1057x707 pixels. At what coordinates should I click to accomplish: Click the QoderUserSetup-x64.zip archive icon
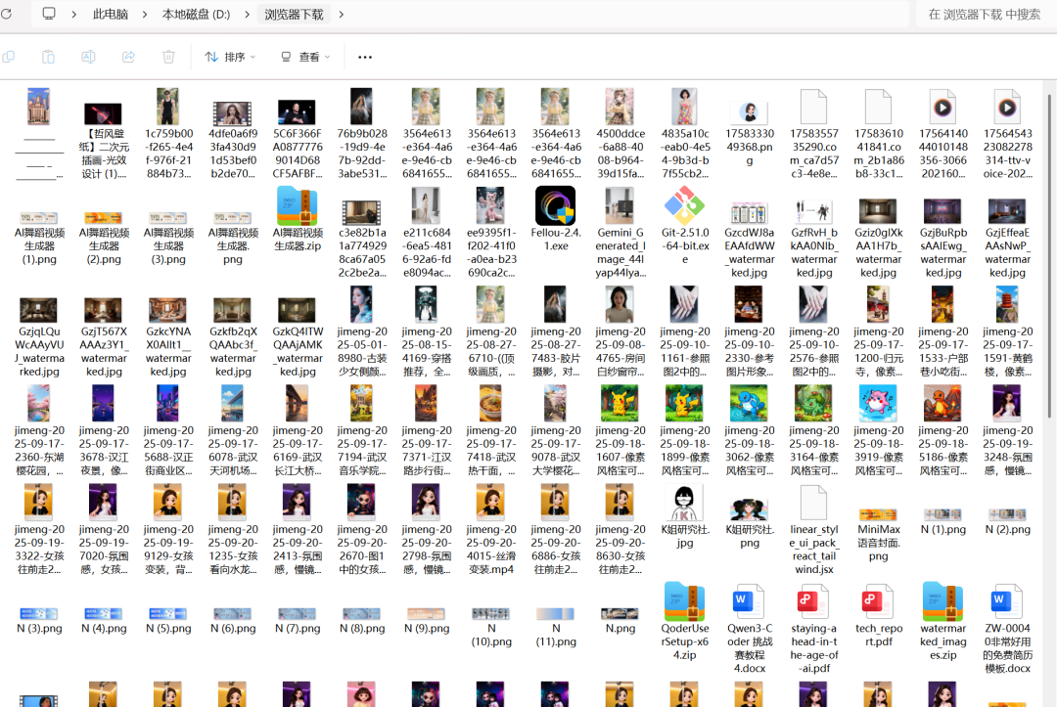684,602
